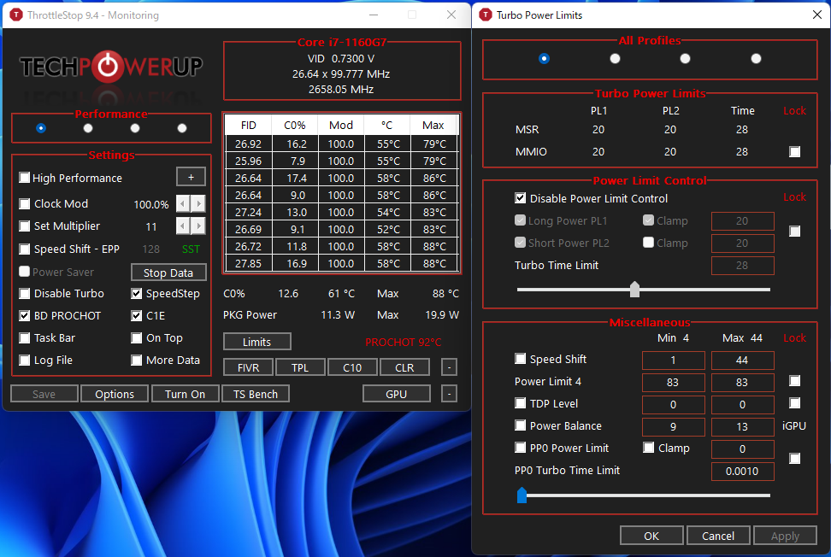This screenshot has width=831, height=557.
Task: Enable the High Performance checkbox
Action: point(25,178)
